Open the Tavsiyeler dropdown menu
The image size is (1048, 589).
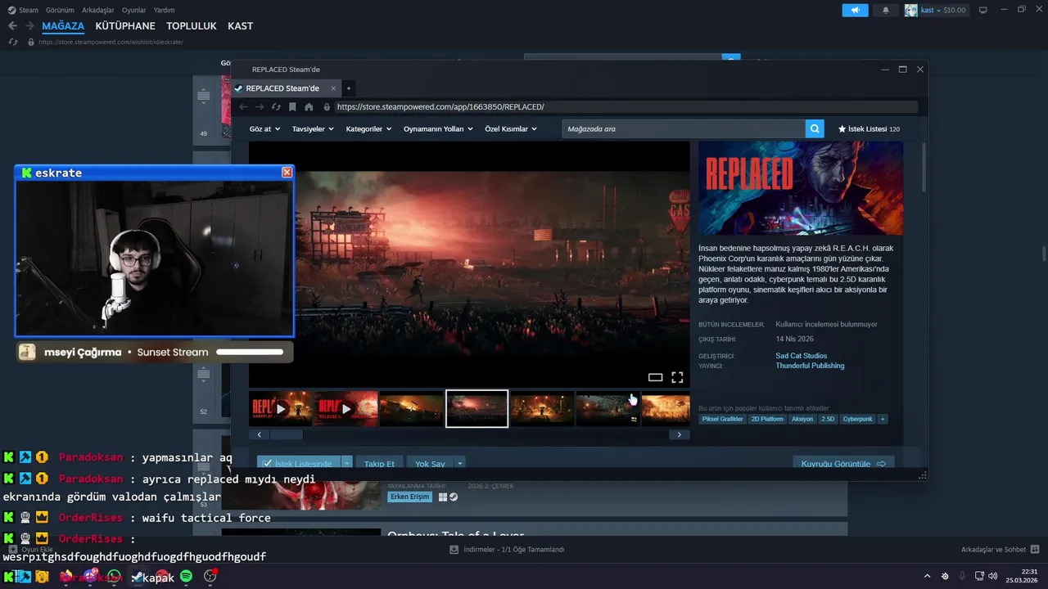pos(314,129)
